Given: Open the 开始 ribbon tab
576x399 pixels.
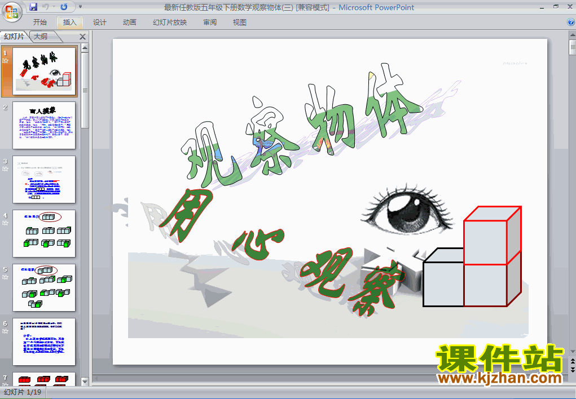Looking at the screenshot, I should click(39, 23).
